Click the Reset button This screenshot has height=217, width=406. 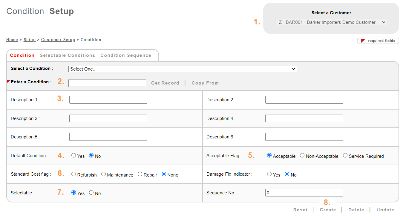(x=300, y=210)
